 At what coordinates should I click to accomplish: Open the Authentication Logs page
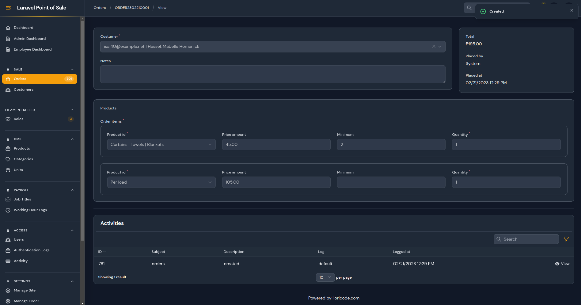(x=32, y=250)
